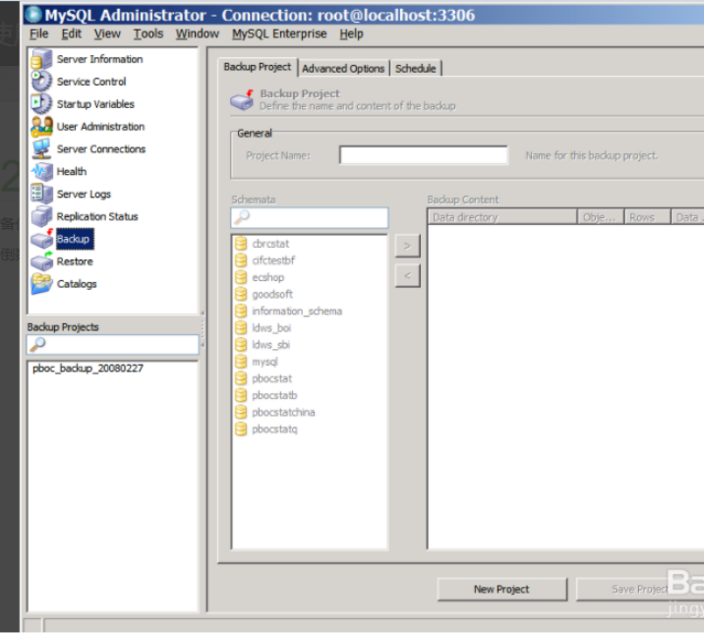This screenshot has height=633, width=704.
Task: Click the Project Name input field
Action: [x=424, y=155]
